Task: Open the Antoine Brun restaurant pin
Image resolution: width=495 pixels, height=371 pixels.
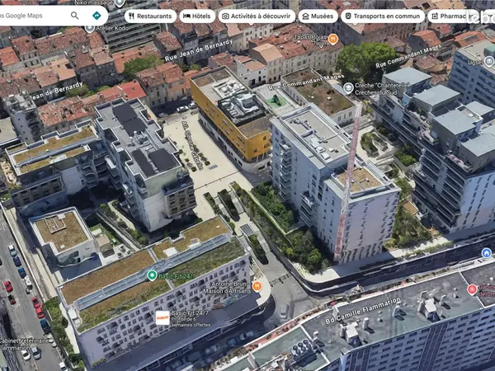Action: [257, 286]
